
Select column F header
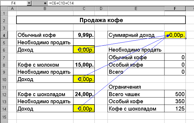175,9
